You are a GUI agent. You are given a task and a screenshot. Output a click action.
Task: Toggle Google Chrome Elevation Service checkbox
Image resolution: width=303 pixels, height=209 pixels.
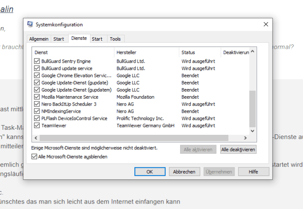click(37, 75)
